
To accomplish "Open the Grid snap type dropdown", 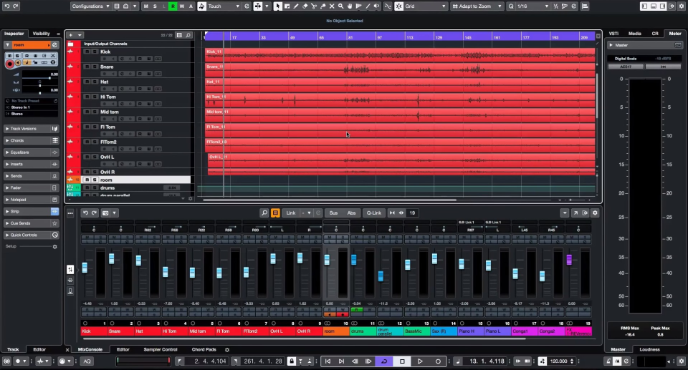I will [x=425, y=6].
